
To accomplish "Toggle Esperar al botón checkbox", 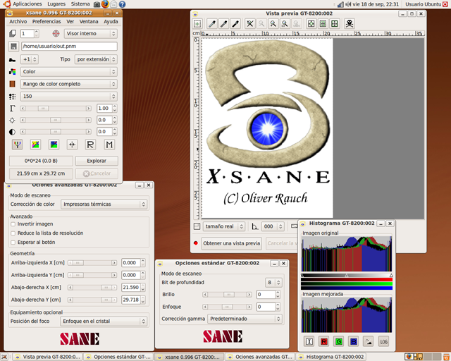I will pos(13,242).
